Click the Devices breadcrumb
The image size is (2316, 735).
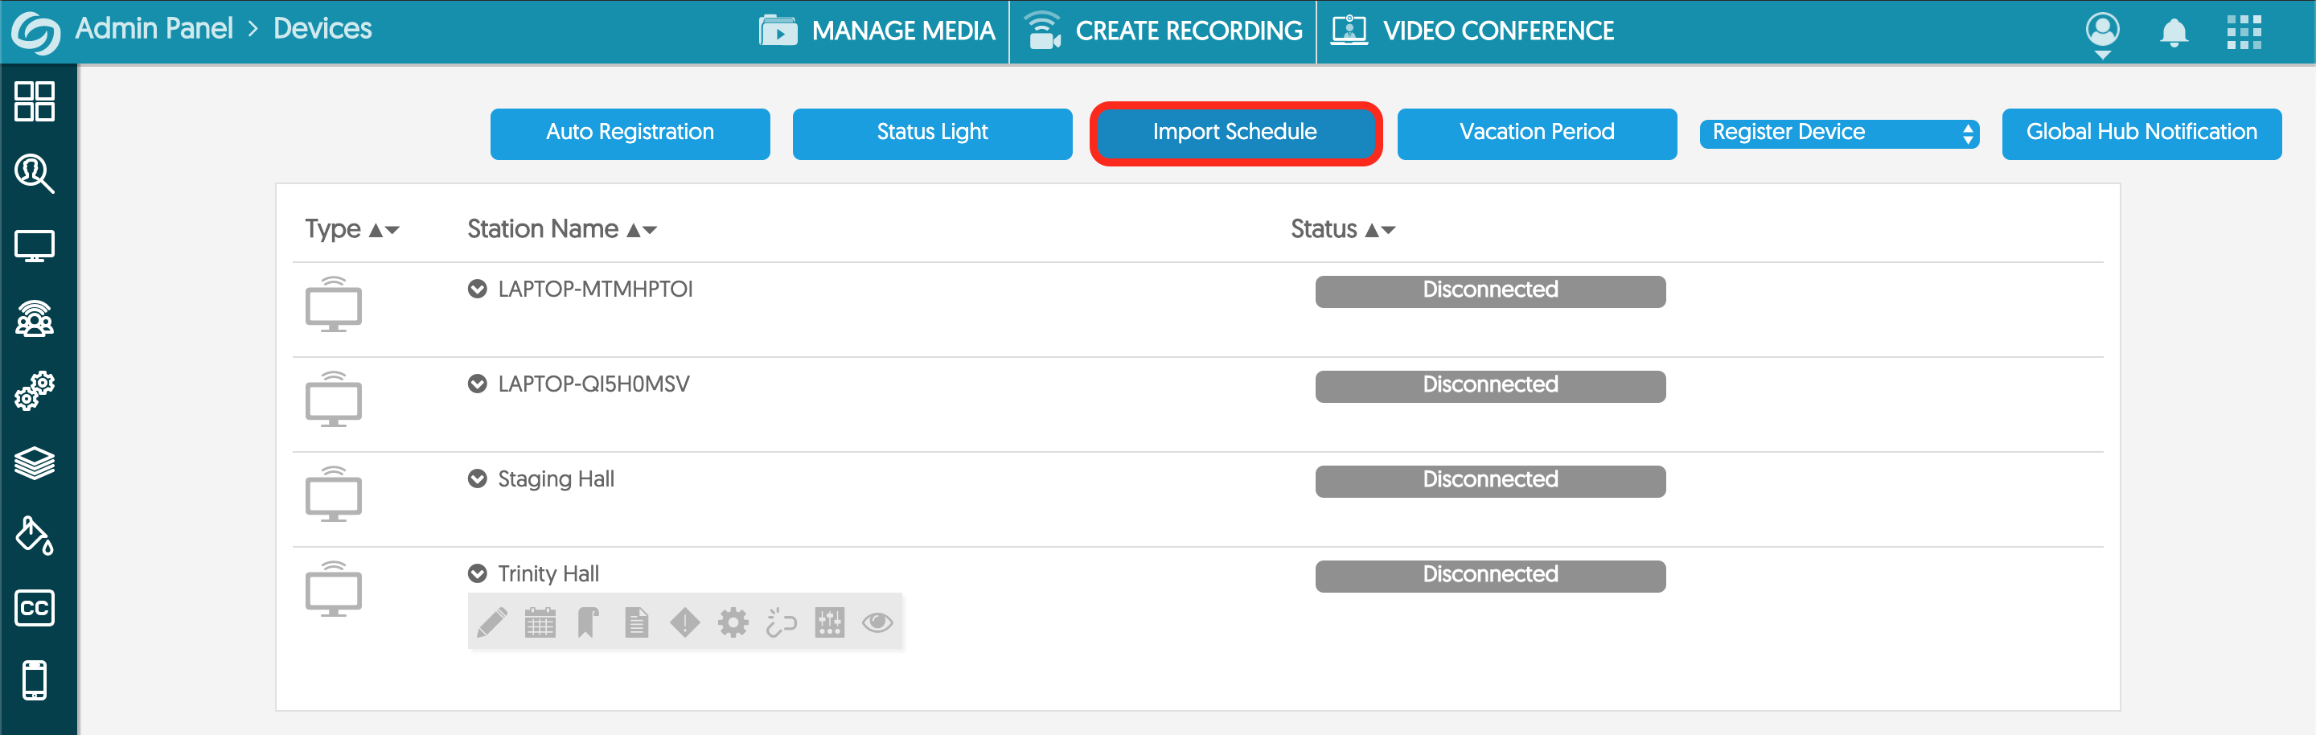pos(322,29)
